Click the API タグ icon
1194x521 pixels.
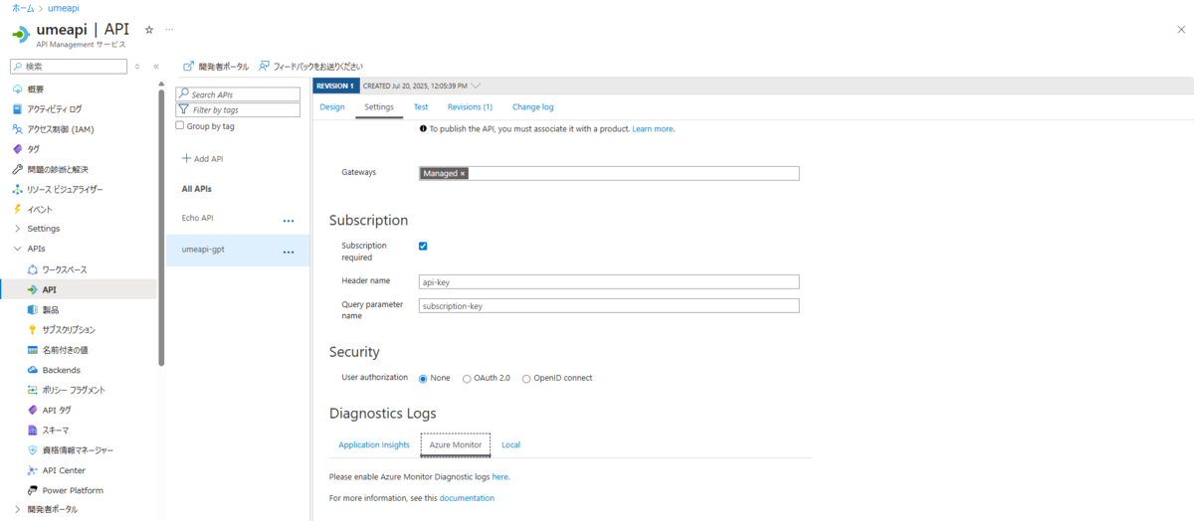pos(33,410)
